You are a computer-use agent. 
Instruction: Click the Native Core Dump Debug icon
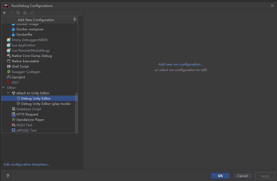pos(9,56)
